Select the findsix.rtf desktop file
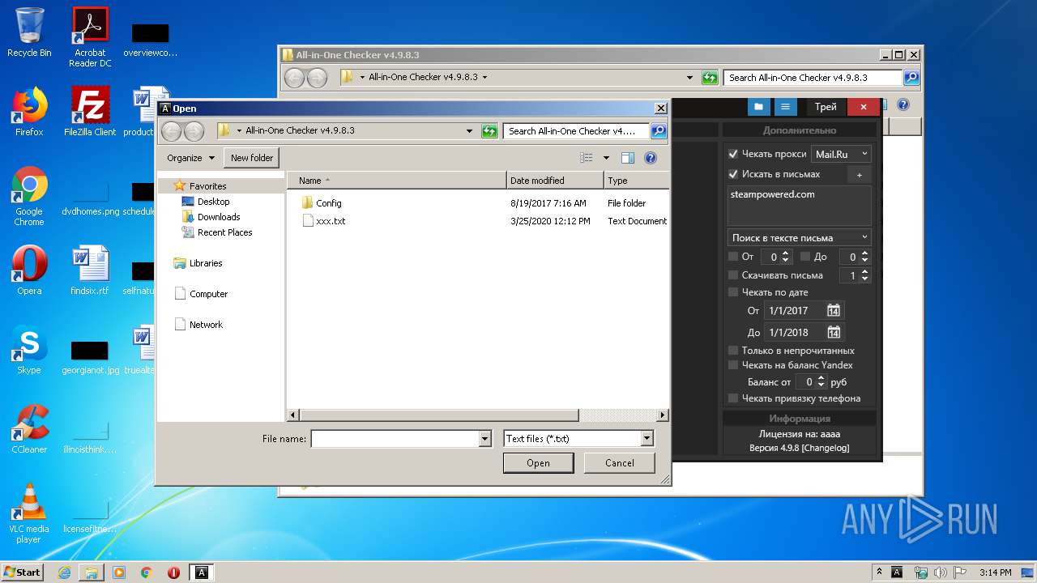Screen dimensions: 1037x583 [x=90, y=270]
